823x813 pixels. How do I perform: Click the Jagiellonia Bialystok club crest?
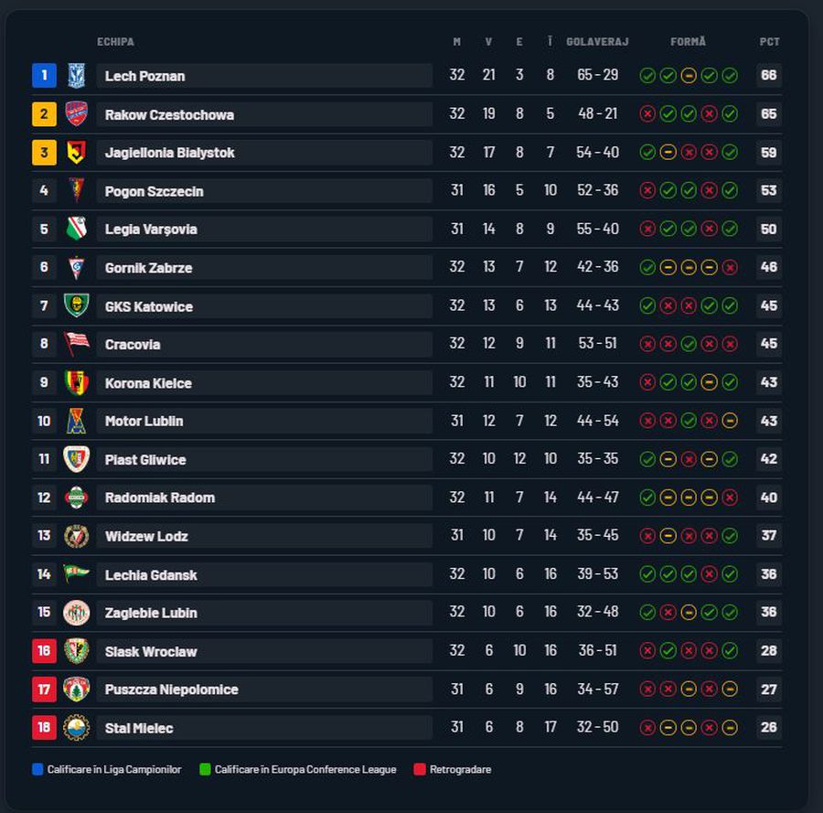(76, 152)
